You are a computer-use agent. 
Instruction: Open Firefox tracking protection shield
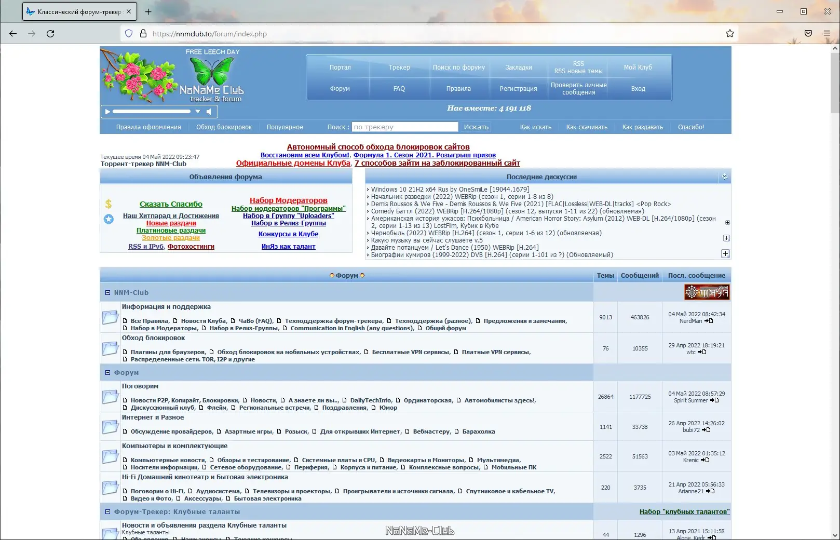[129, 34]
